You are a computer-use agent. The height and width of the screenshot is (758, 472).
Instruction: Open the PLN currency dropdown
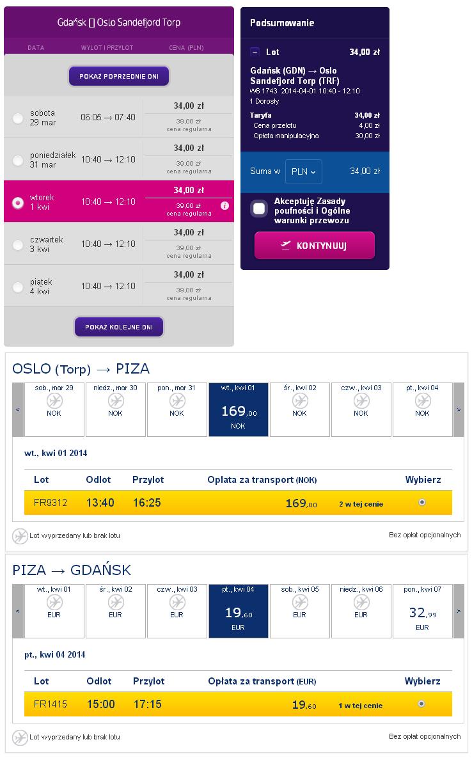pyautogui.click(x=303, y=171)
